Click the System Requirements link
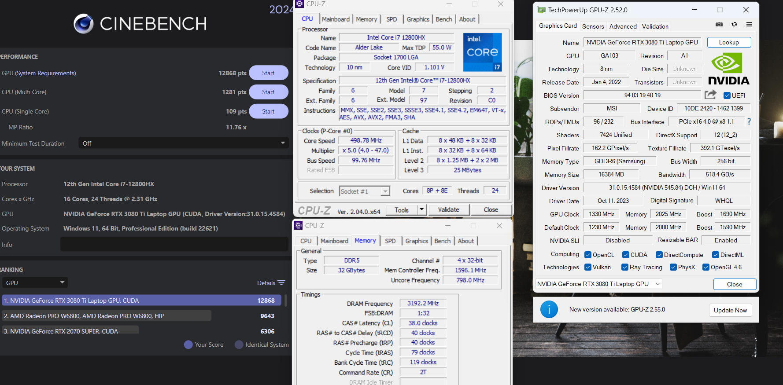The width and height of the screenshot is (783, 385). click(x=45, y=73)
